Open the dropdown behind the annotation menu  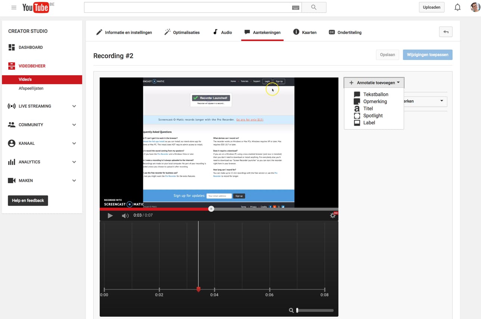pos(425,101)
